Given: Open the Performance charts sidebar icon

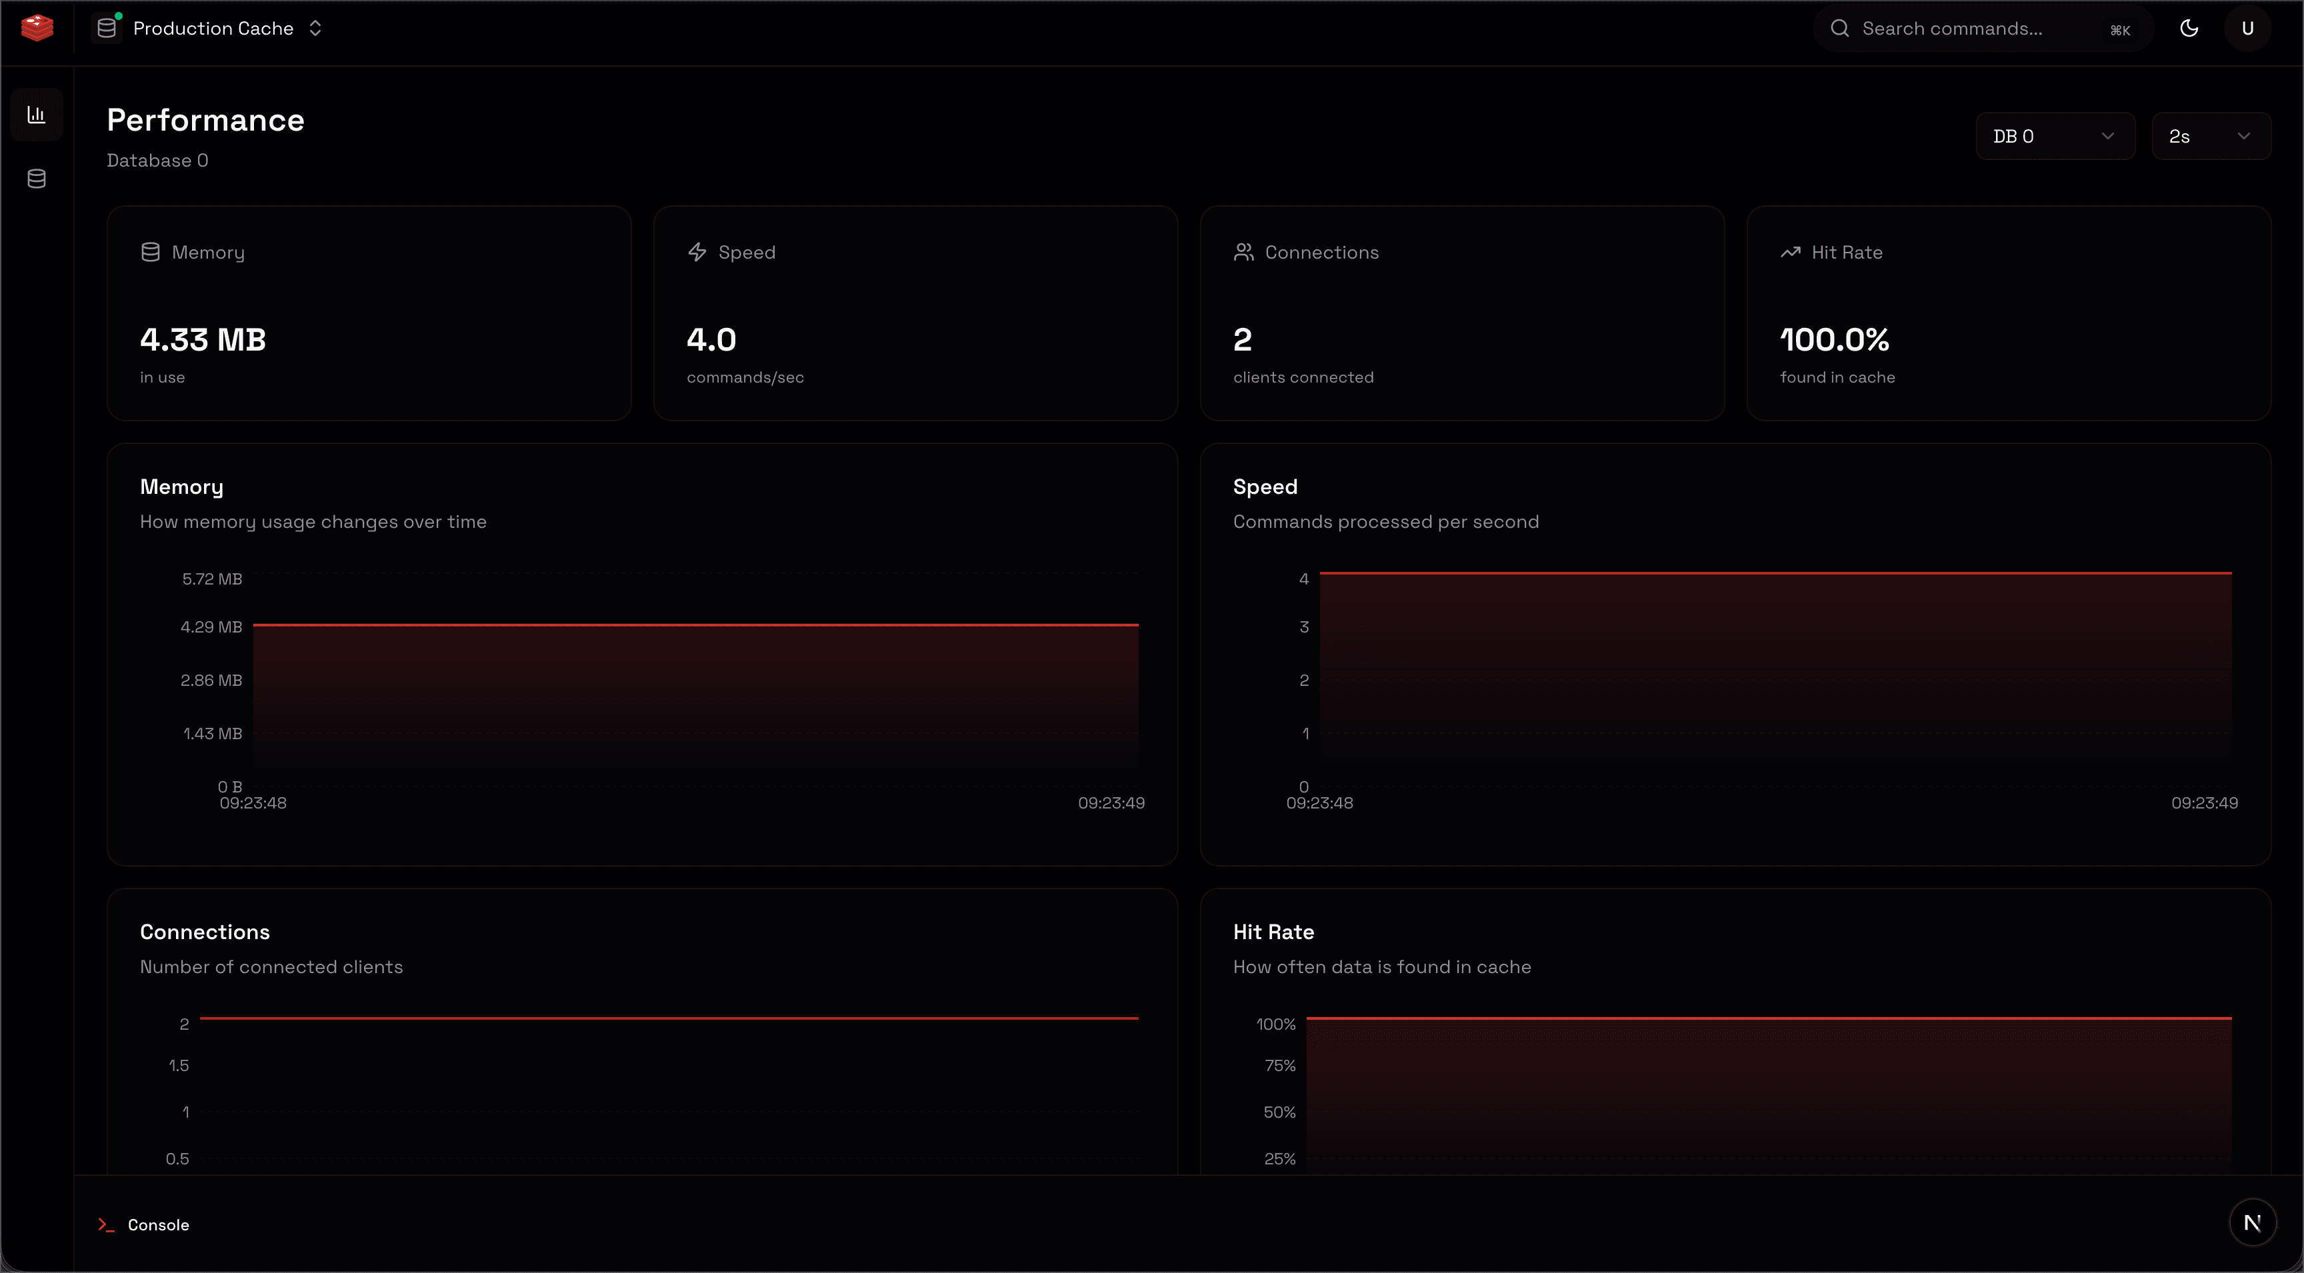Looking at the screenshot, I should point(37,115).
